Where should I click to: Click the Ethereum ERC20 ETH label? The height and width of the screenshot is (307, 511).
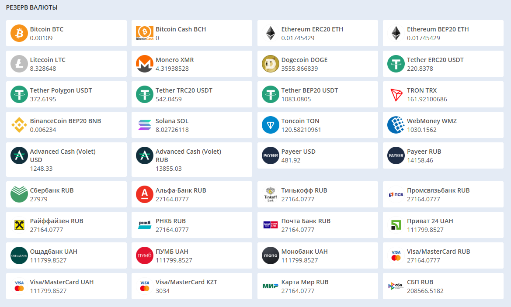click(312, 29)
